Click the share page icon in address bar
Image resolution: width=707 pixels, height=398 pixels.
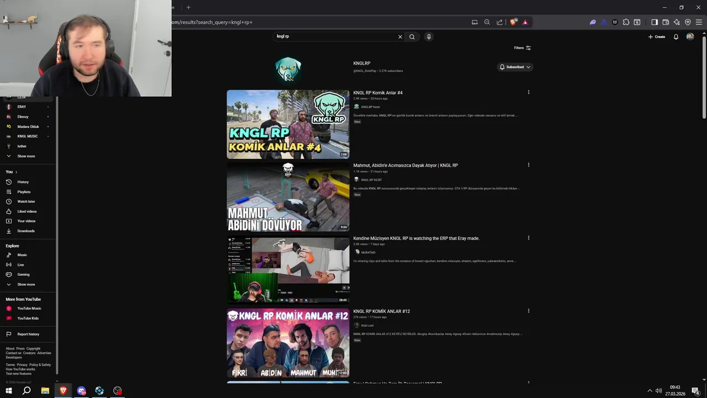(x=499, y=22)
